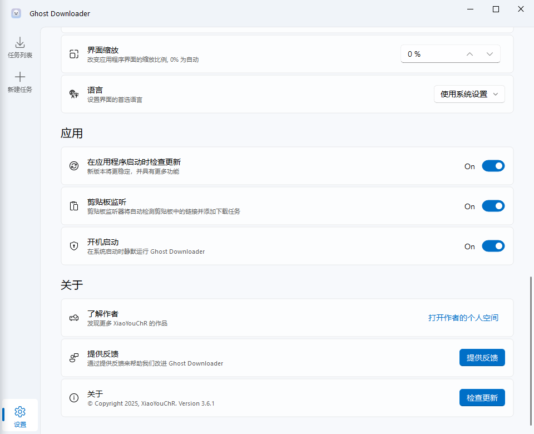Click the startup (开机启动) shield icon

coord(74,246)
